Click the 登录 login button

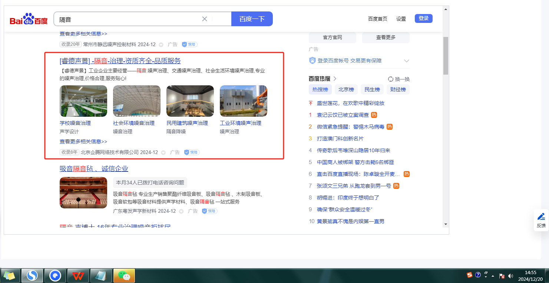pyautogui.click(x=423, y=18)
